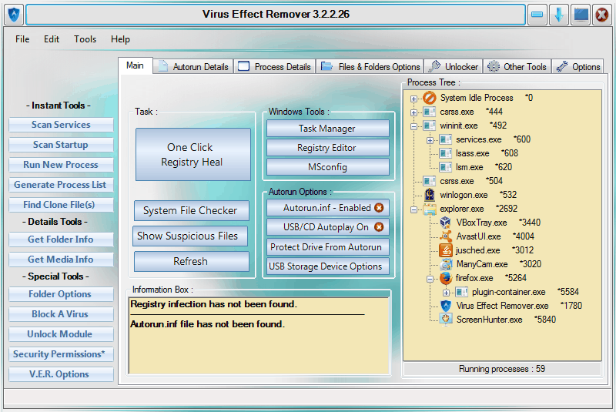Switch to the Process Details tab
616x412 pixels.
click(275, 67)
